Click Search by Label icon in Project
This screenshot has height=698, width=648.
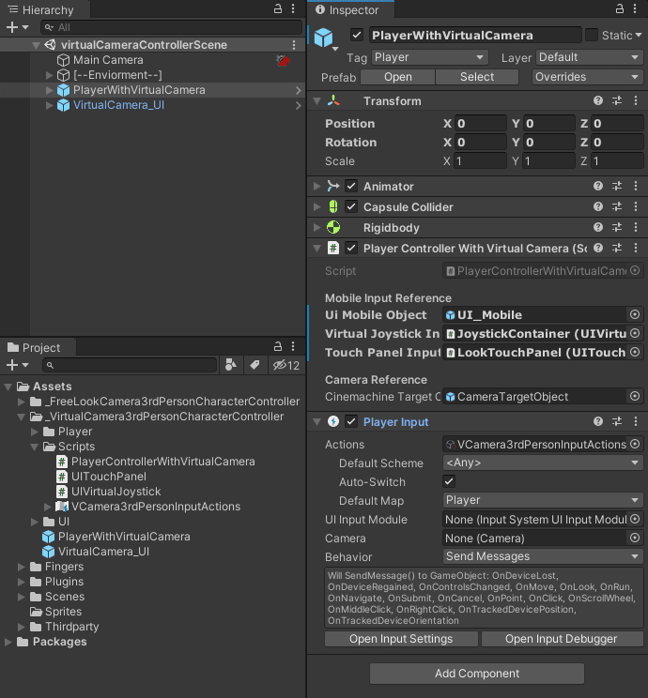click(255, 365)
